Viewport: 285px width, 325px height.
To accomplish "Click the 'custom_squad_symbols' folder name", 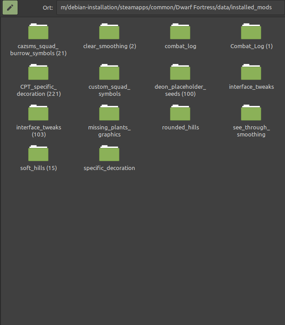I will click(109, 91).
